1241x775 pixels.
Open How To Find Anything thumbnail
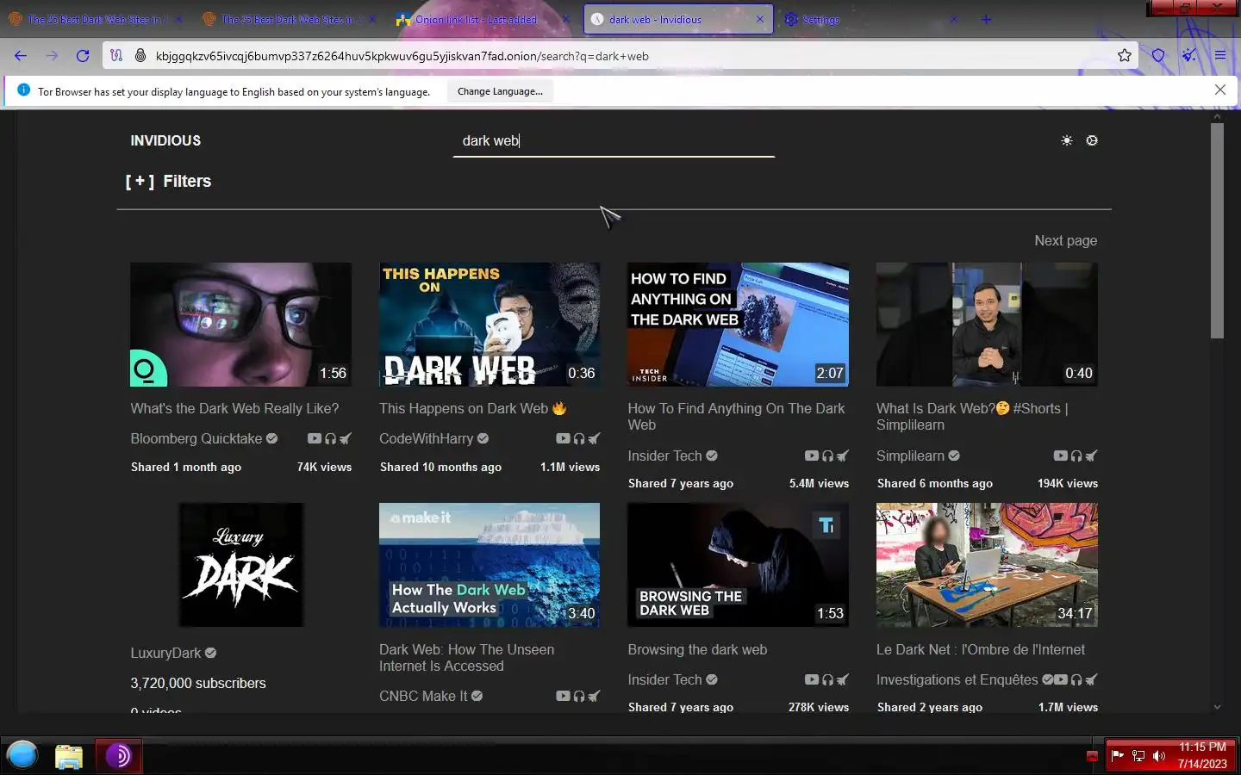click(738, 325)
